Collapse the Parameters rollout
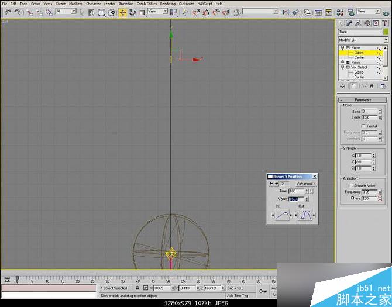This screenshot has width=392, height=307. click(363, 100)
